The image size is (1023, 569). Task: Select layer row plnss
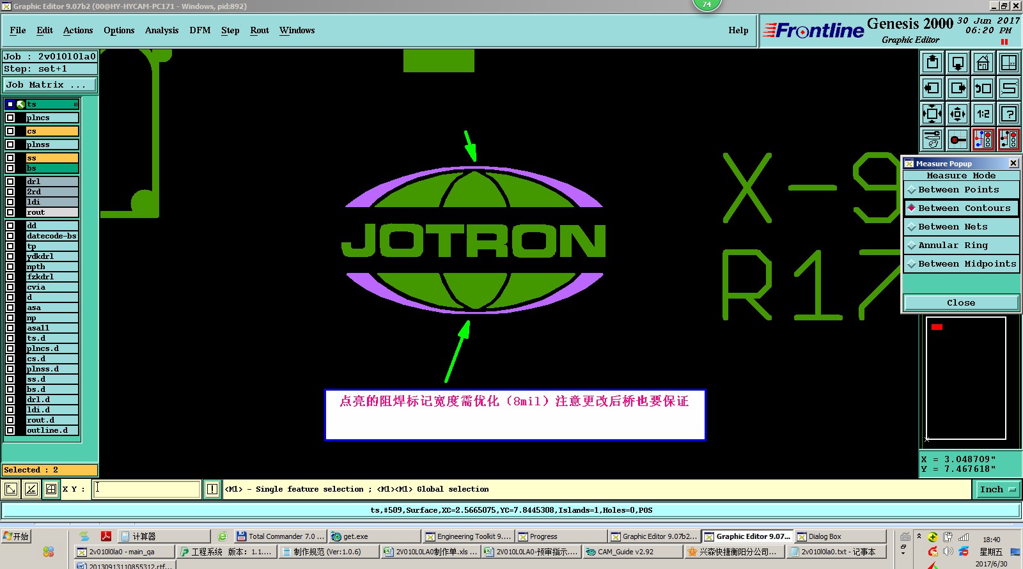pos(52,144)
